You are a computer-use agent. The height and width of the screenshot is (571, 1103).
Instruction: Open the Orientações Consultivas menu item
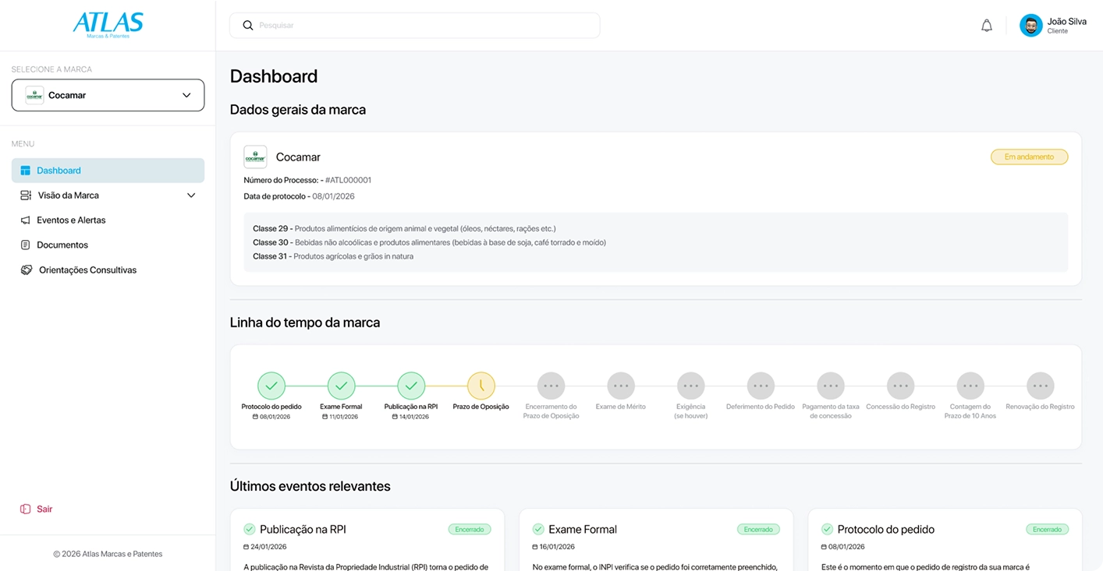click(x=108, y=270)
